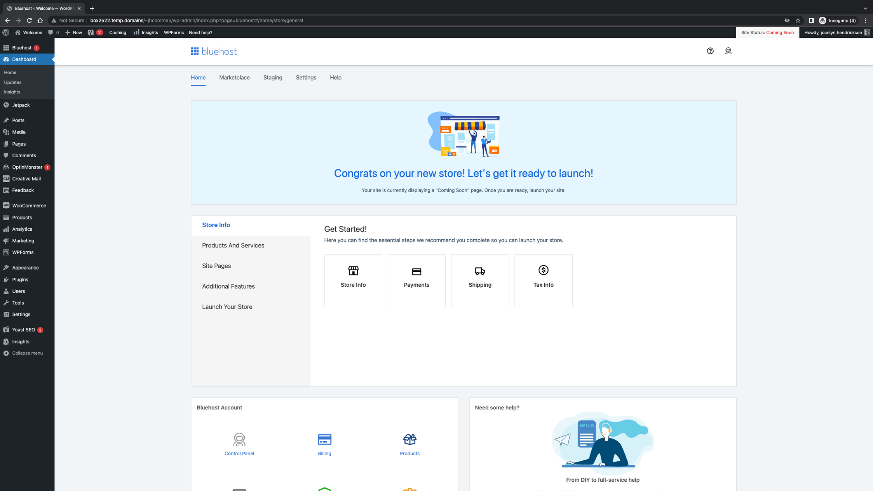The height and width of the screenshot is (491, 873).
Task: Switch to the Marketplace tab
Action: (x=234, y=78)
